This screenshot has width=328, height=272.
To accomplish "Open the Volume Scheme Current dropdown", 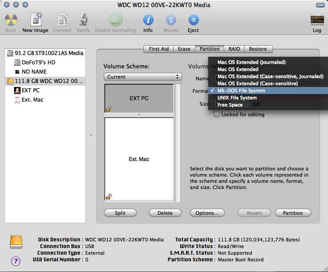I will [x=143, y=77].
